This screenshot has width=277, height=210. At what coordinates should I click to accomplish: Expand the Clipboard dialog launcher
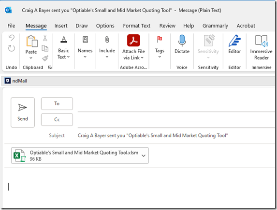tap(50, 68)
